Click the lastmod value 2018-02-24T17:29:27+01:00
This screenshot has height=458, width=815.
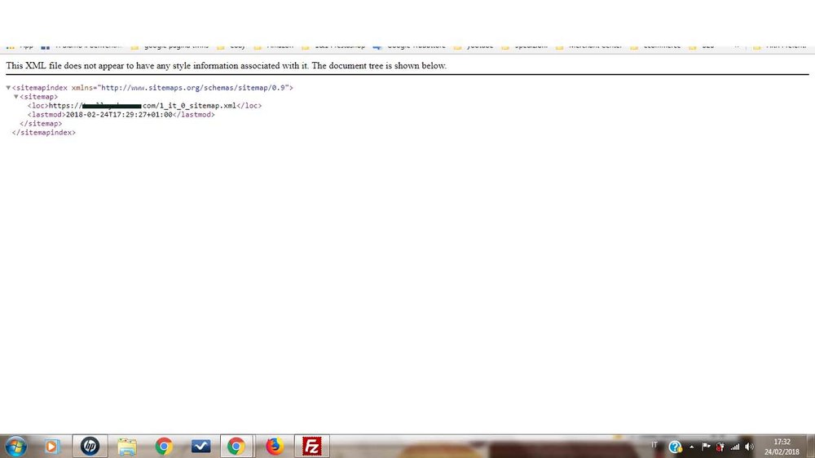[x=119, y=115]
